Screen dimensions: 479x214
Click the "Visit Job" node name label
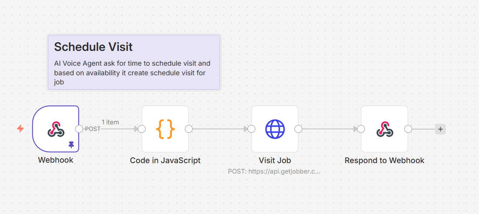275,160
